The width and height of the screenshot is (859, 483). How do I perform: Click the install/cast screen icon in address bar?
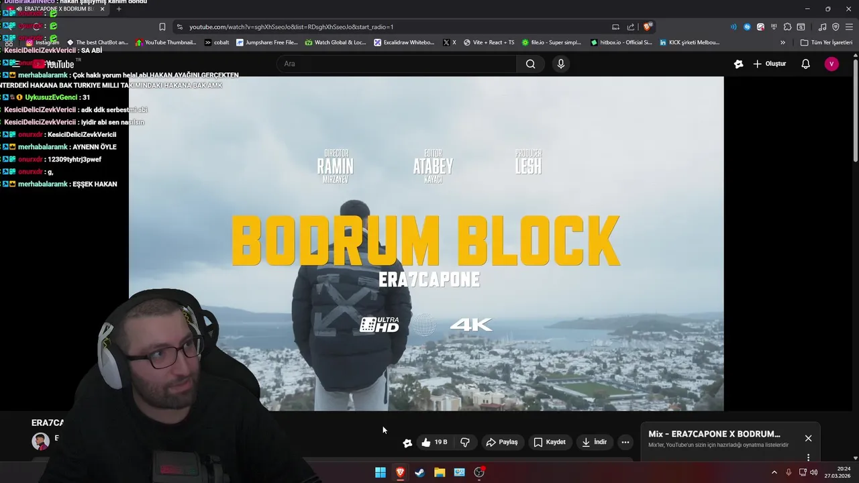[615, 27]
